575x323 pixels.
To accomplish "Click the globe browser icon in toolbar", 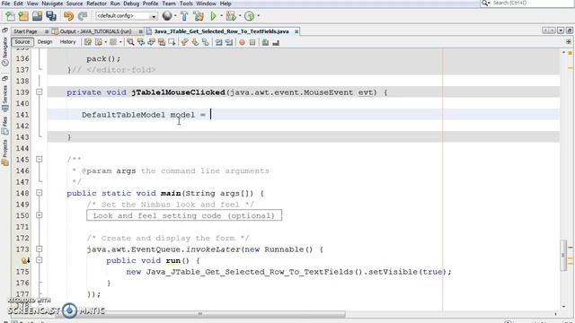I will point(167,16).
